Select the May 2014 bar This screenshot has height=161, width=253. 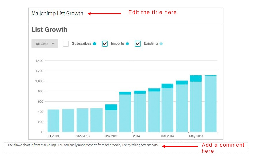[196, 104]
